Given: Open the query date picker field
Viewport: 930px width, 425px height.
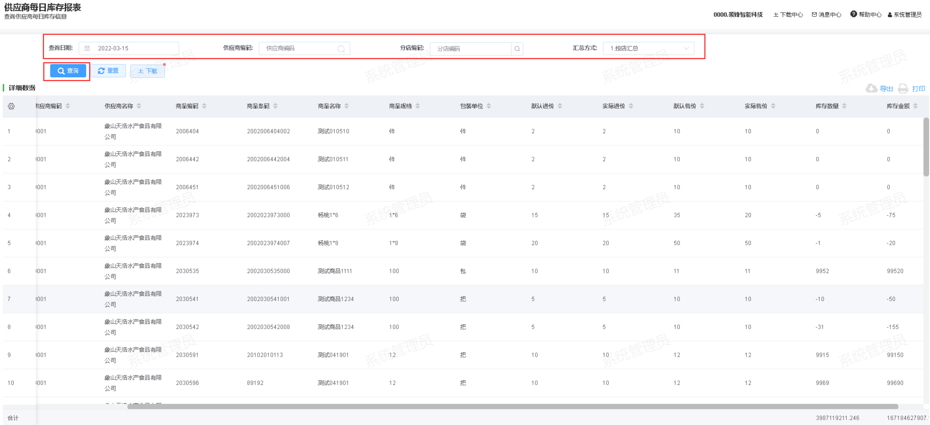Looking at the screenshot, I should click(129, 48).
